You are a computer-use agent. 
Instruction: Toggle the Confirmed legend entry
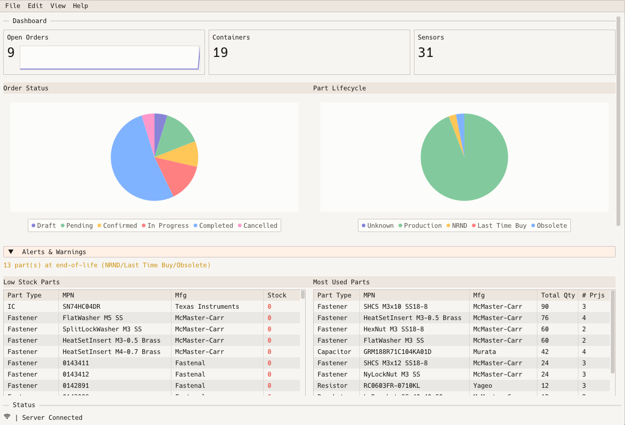(x=117, y=225)
